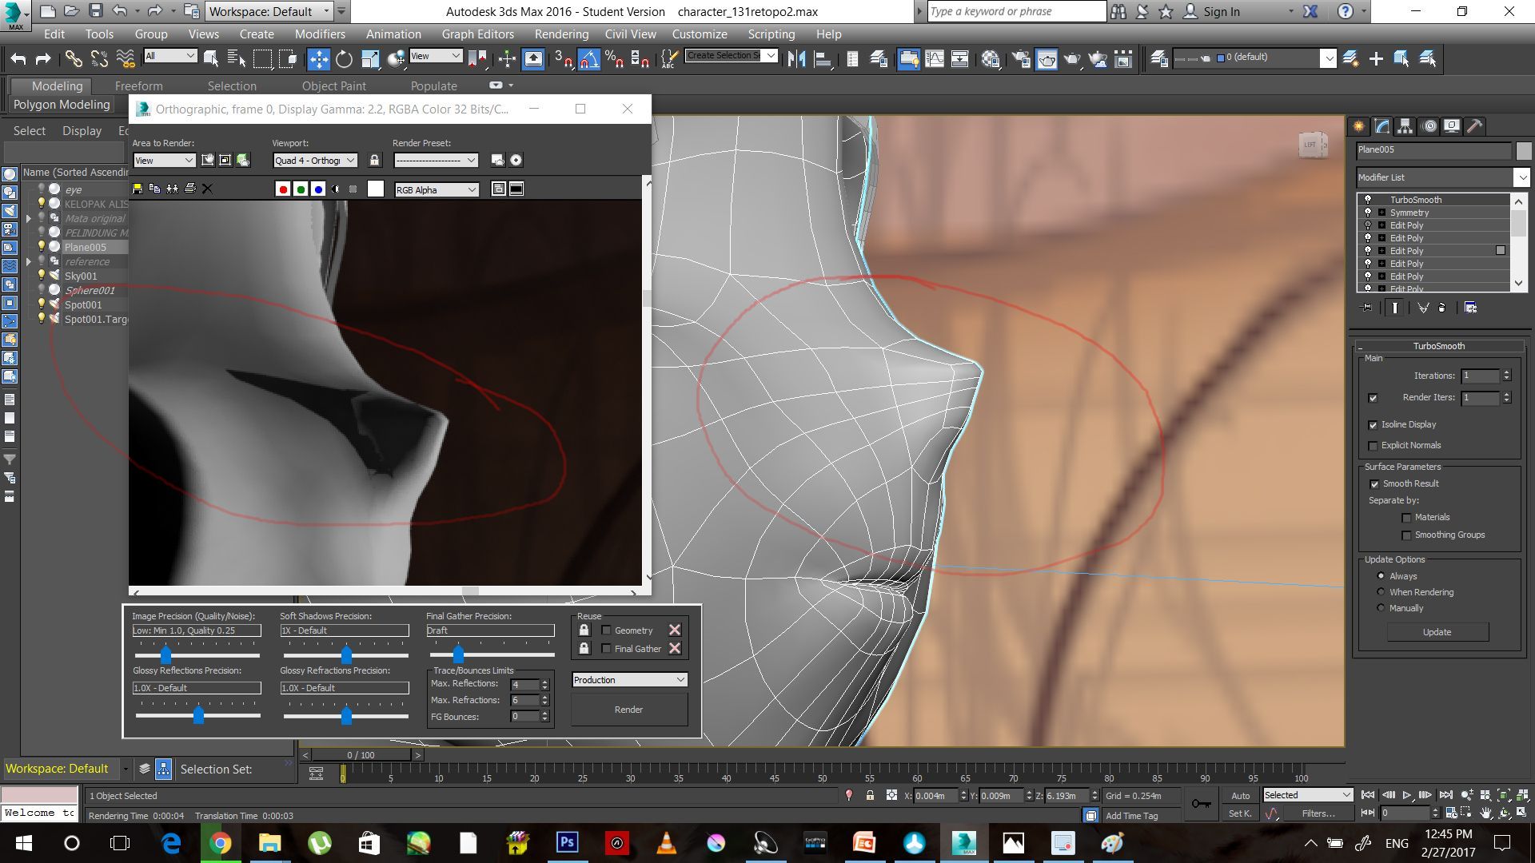Image resolution: width=1535 pixels, height=863 pixels.
Task: Open Area to Render View dropdown
Action: [164, 161]
